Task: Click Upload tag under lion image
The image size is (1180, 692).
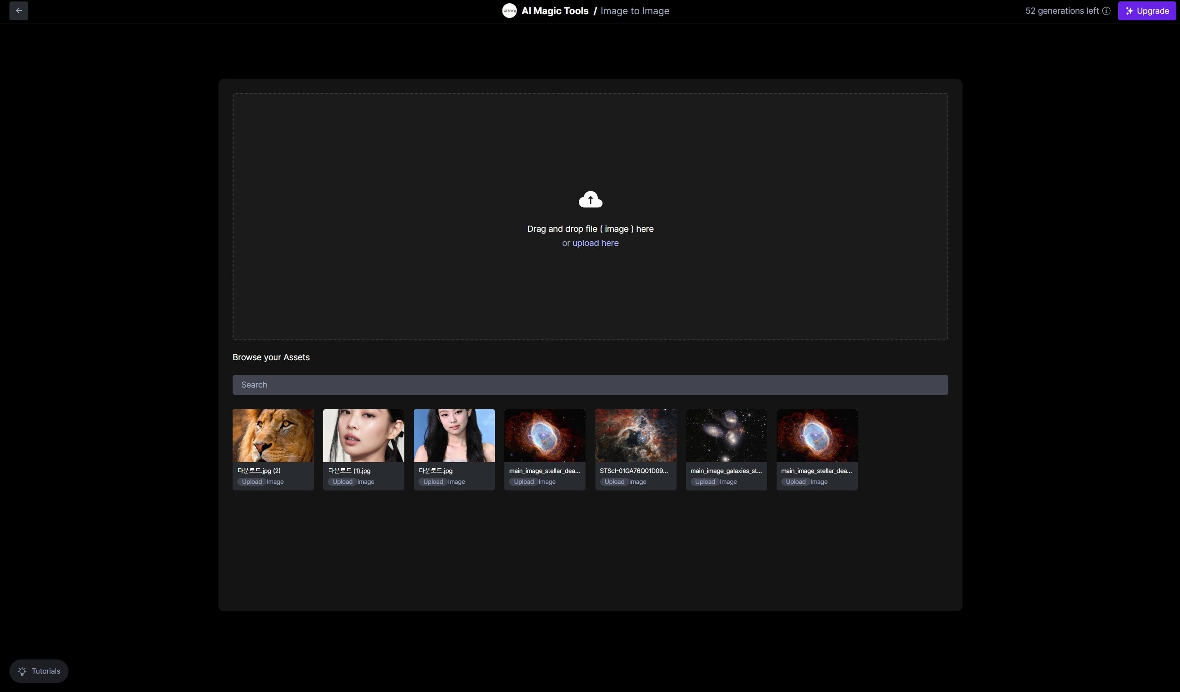Action: (x=251, y=481)
